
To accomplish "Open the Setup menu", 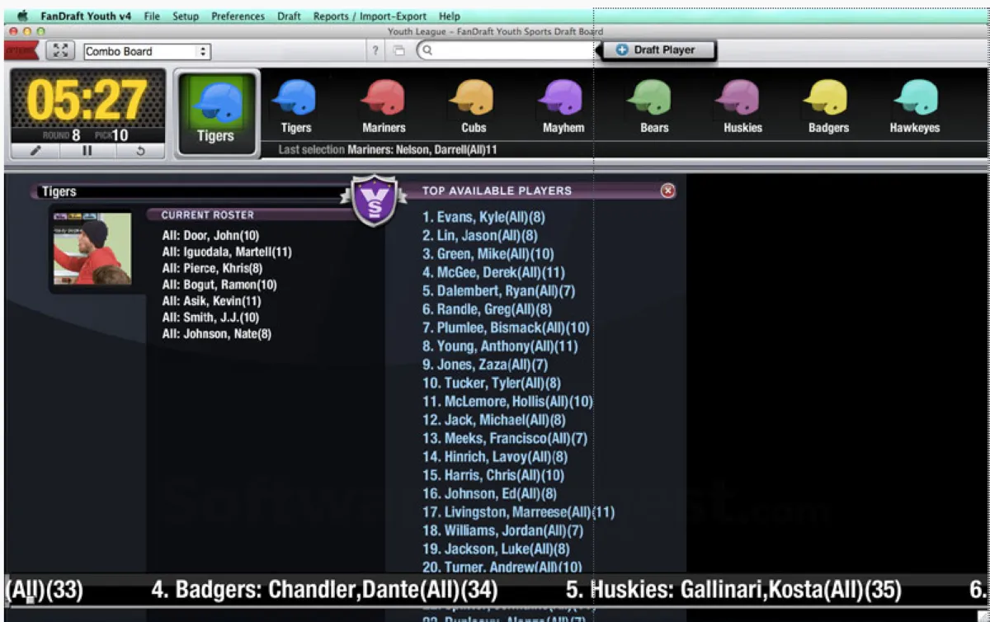I will [186, 16].
